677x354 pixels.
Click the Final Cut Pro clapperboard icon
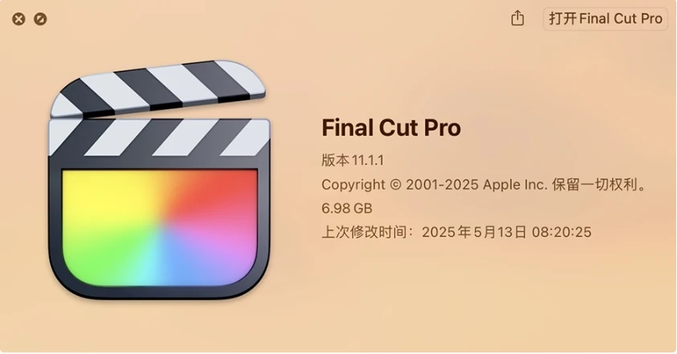tap(159, 180)
